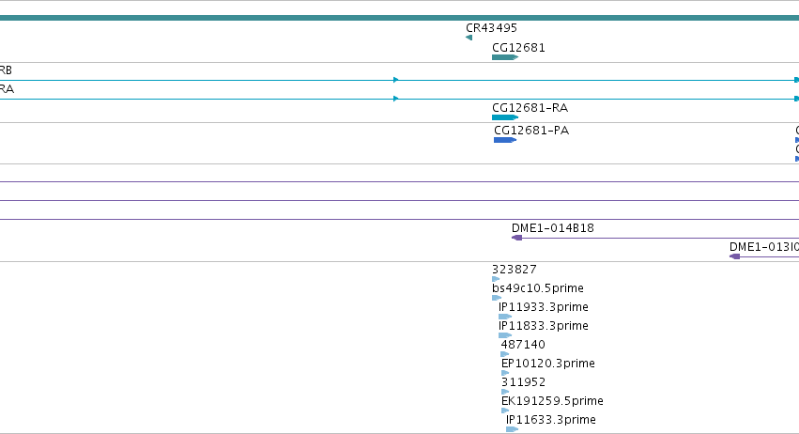Select the 311952 EST glyph
The height and width of the screenshot is (434, 799).
pos(505,392)
